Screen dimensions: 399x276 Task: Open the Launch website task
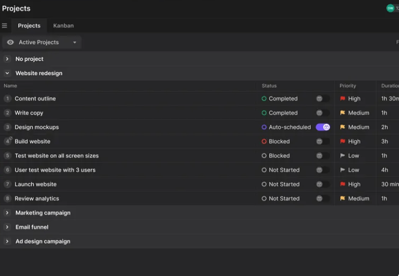point(35,184)
